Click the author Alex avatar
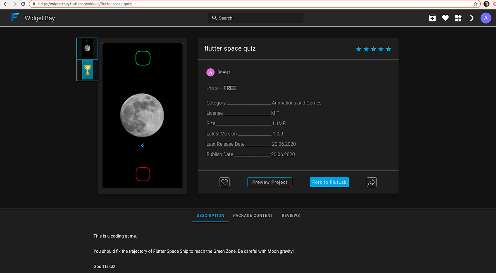 [210, 72]
